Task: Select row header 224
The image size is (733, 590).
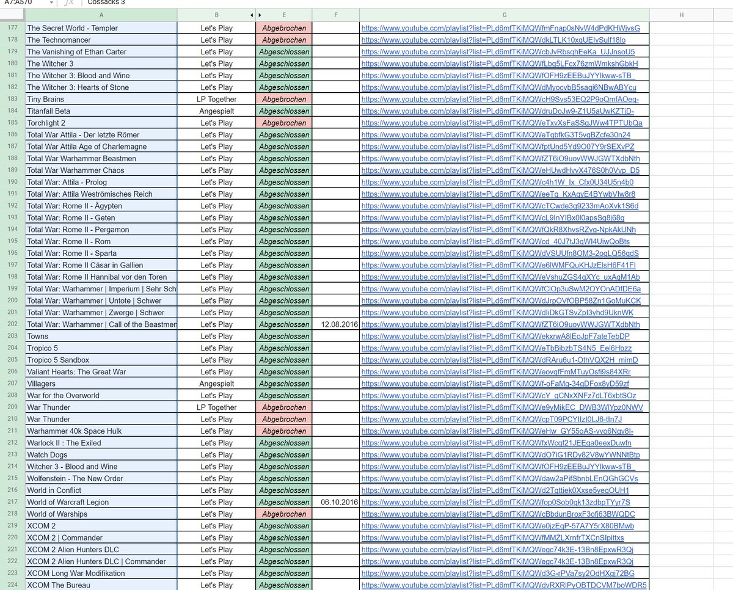Action: coord(12,585)
